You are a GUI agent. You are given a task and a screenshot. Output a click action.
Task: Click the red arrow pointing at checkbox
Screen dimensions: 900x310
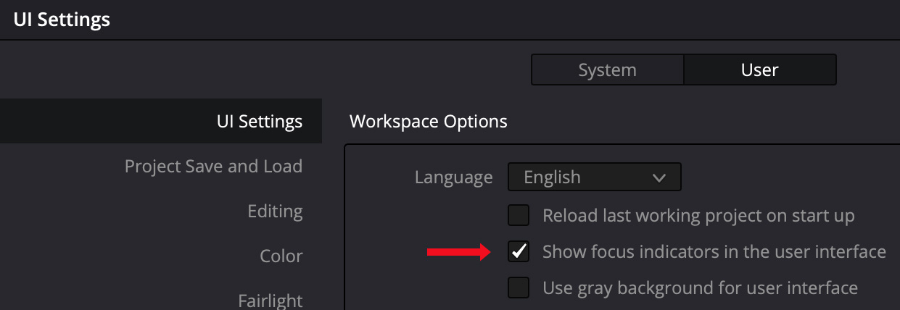(459, 252)
